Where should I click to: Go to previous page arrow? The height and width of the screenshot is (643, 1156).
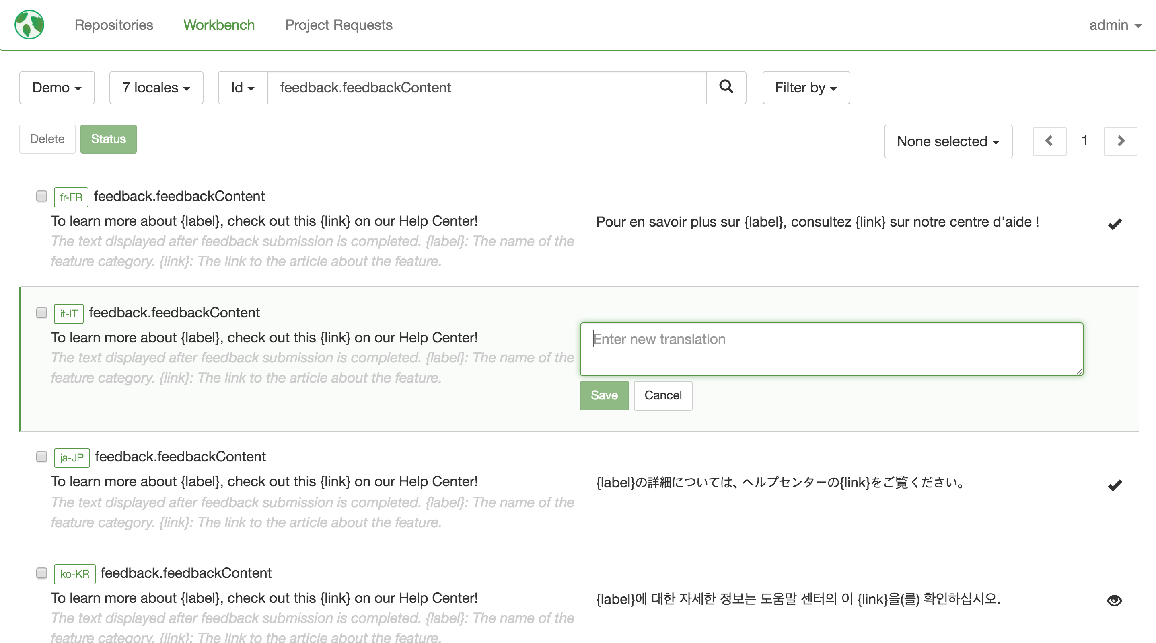(x=1049, y=141)
